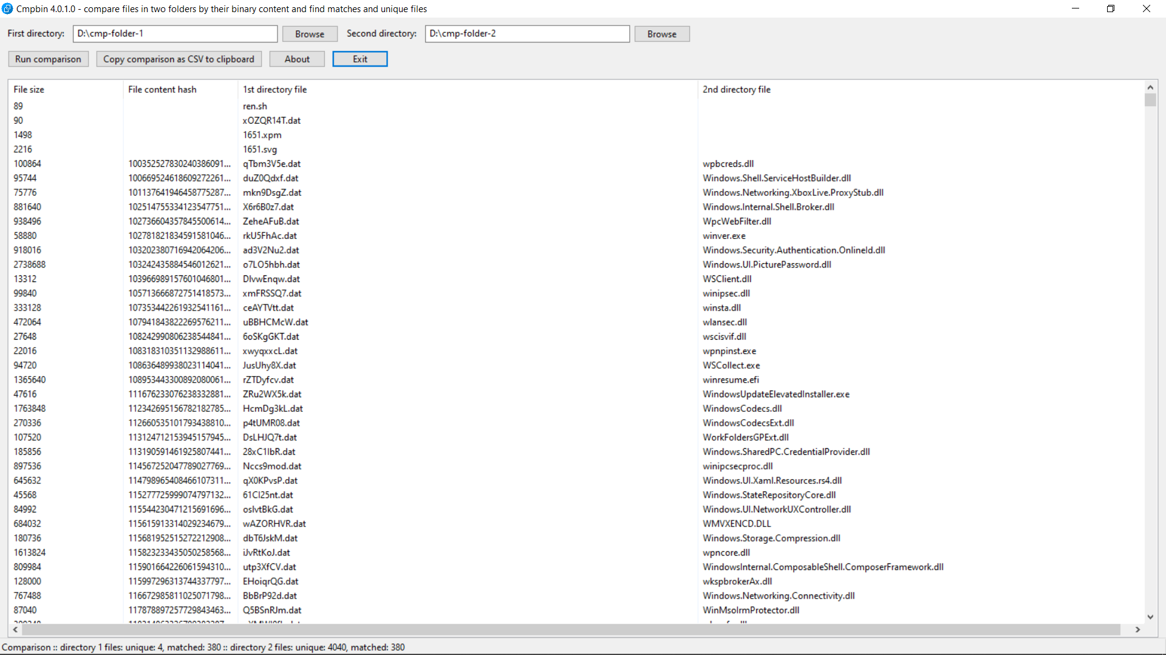The image size is (1166, 655).
Task: Click the Run comparison button
Action: (48, 59)
